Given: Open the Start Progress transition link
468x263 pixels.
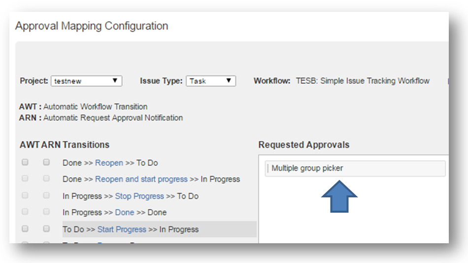Looking at the screenshot, I should (x=122, y=229).
